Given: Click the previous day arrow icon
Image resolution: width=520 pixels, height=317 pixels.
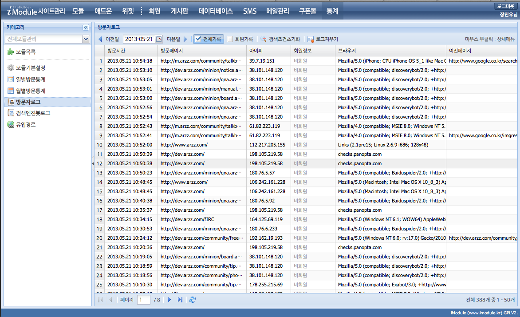Looking at the screenshot, I should pos(100,39).
